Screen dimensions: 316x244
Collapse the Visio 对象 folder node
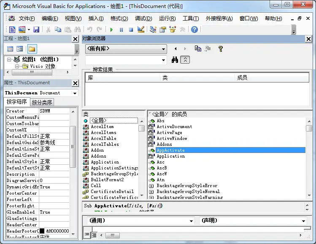[x=17, y=66]
